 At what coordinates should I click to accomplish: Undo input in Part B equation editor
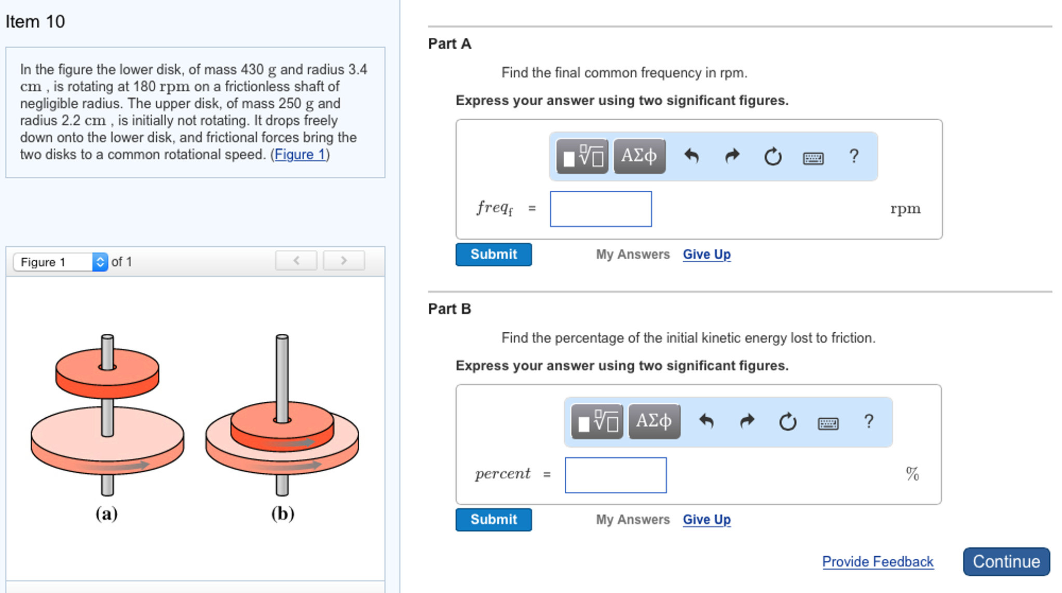point(707,421)
